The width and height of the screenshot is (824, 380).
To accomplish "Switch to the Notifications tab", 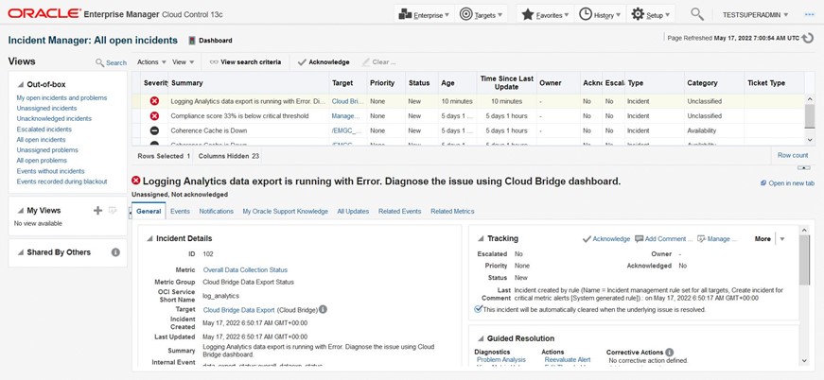I will tap(216, 211).
